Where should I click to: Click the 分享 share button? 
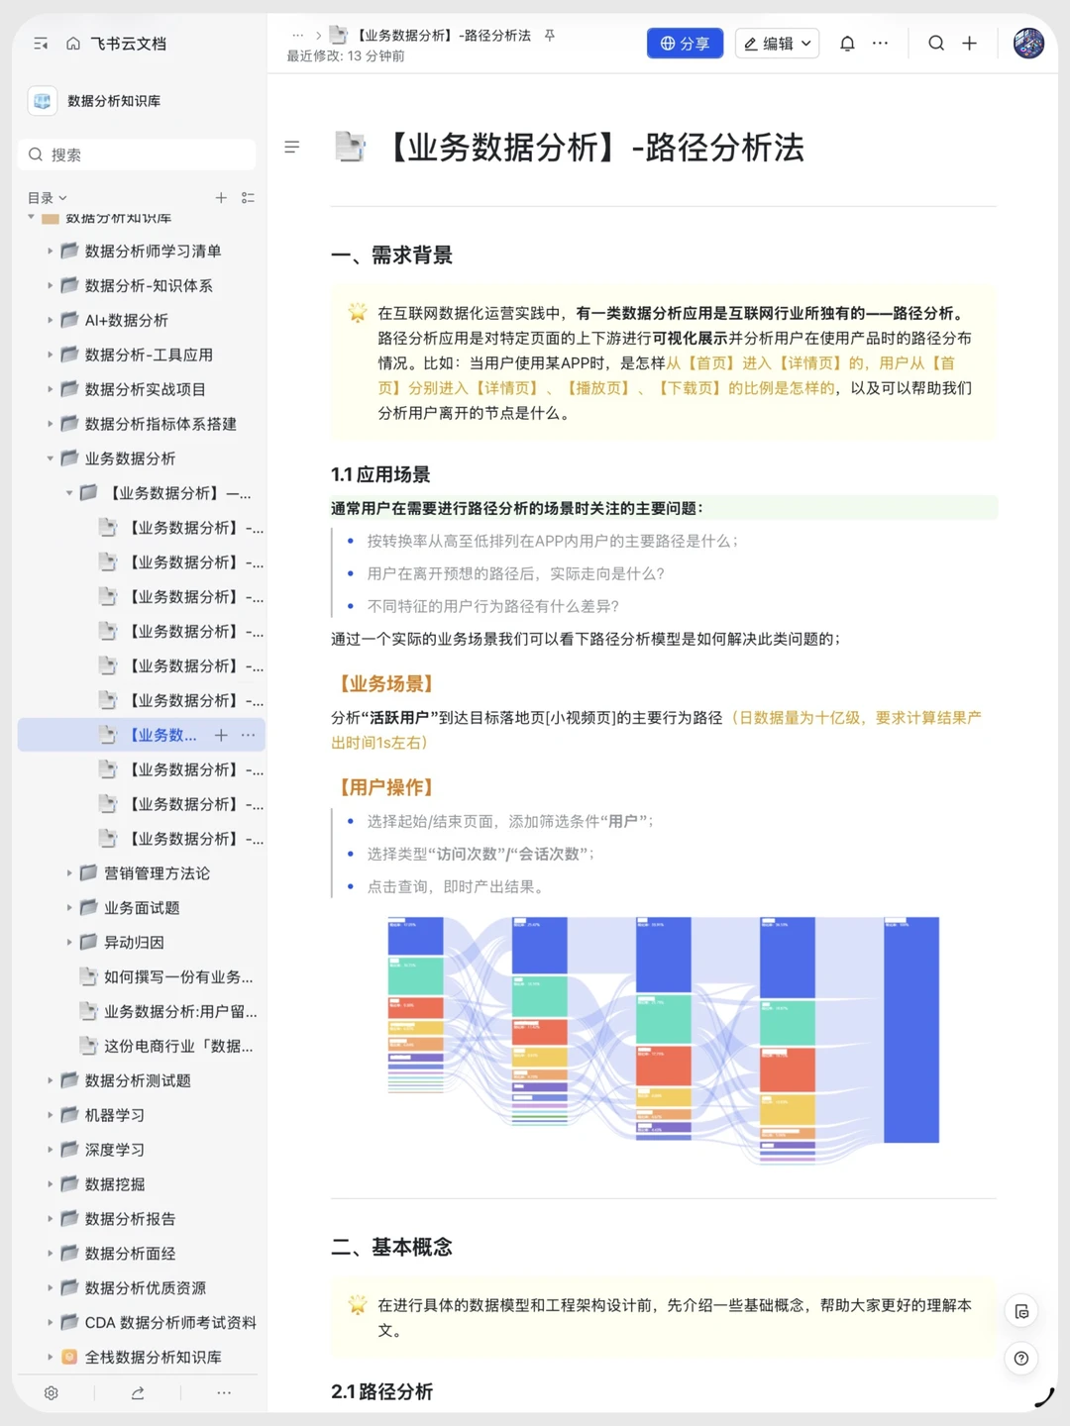point(685,44)
